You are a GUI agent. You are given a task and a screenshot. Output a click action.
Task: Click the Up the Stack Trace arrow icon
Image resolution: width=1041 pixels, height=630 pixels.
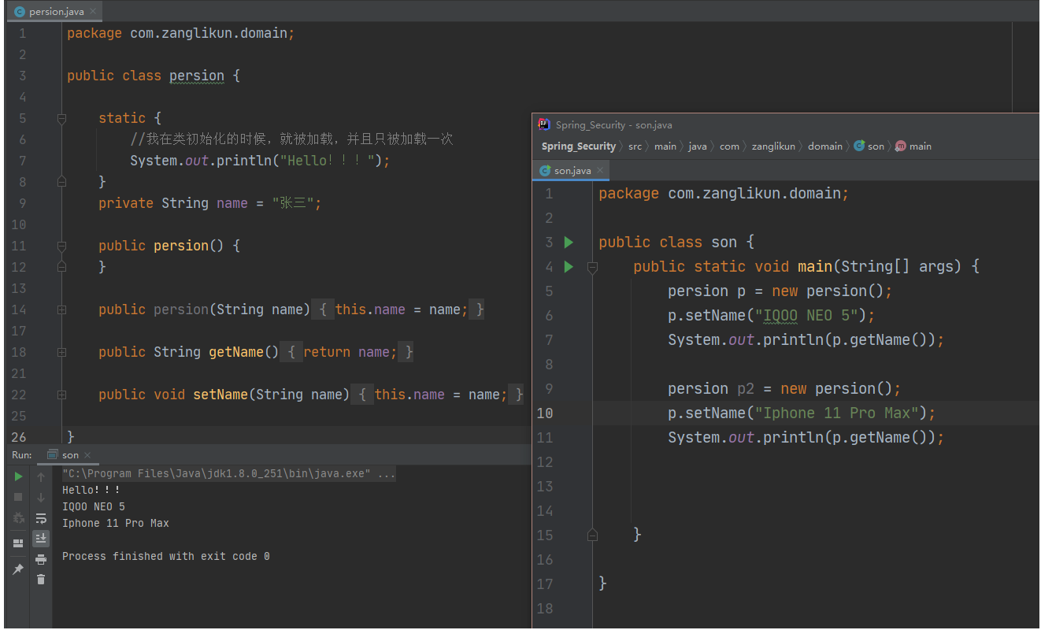click(40, 476)
